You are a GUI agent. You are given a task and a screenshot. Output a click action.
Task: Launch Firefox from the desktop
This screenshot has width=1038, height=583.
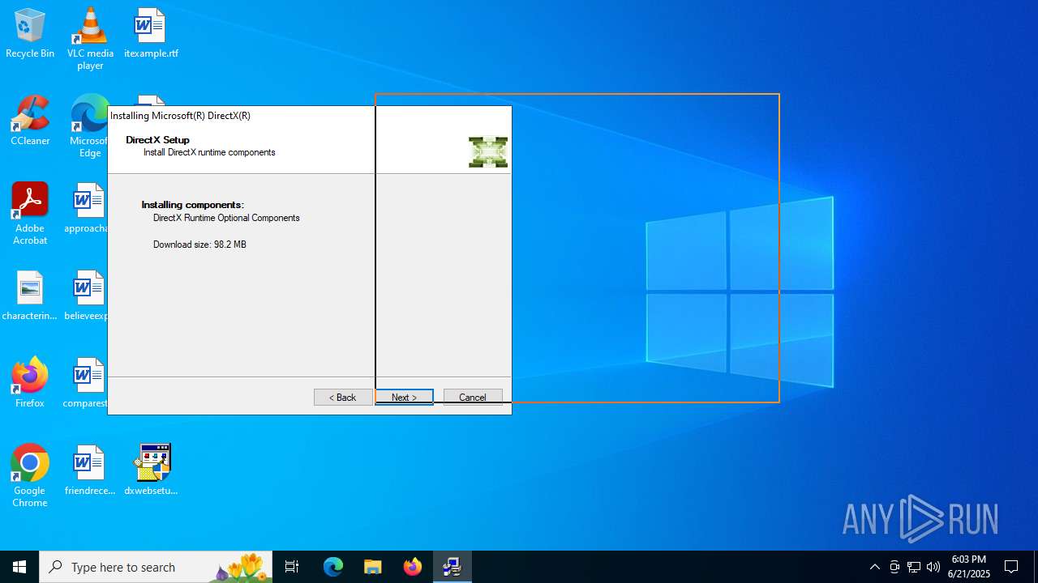pyautogui.click(x=30, y=384)
